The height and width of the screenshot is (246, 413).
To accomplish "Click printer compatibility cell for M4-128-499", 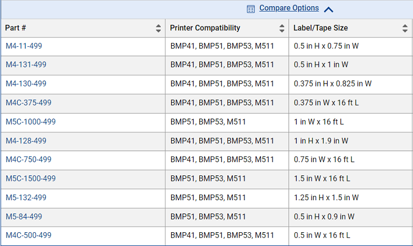I will point(227,141).
